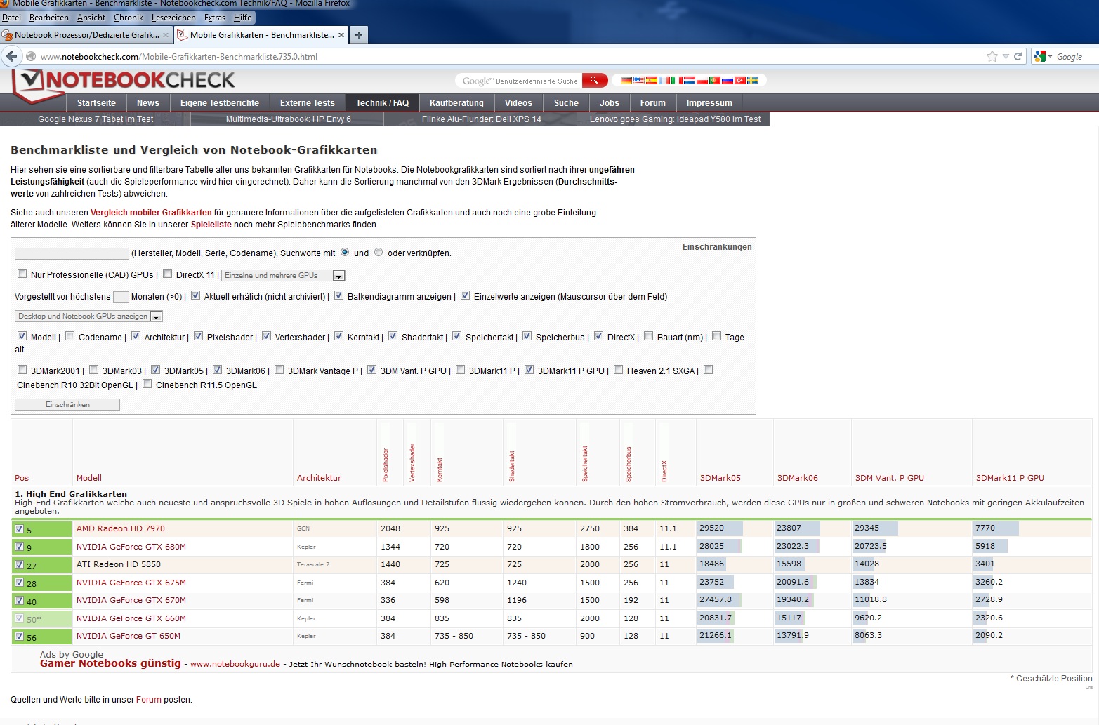
Task: Click the site identity globe icon
Action: point(31,56)
